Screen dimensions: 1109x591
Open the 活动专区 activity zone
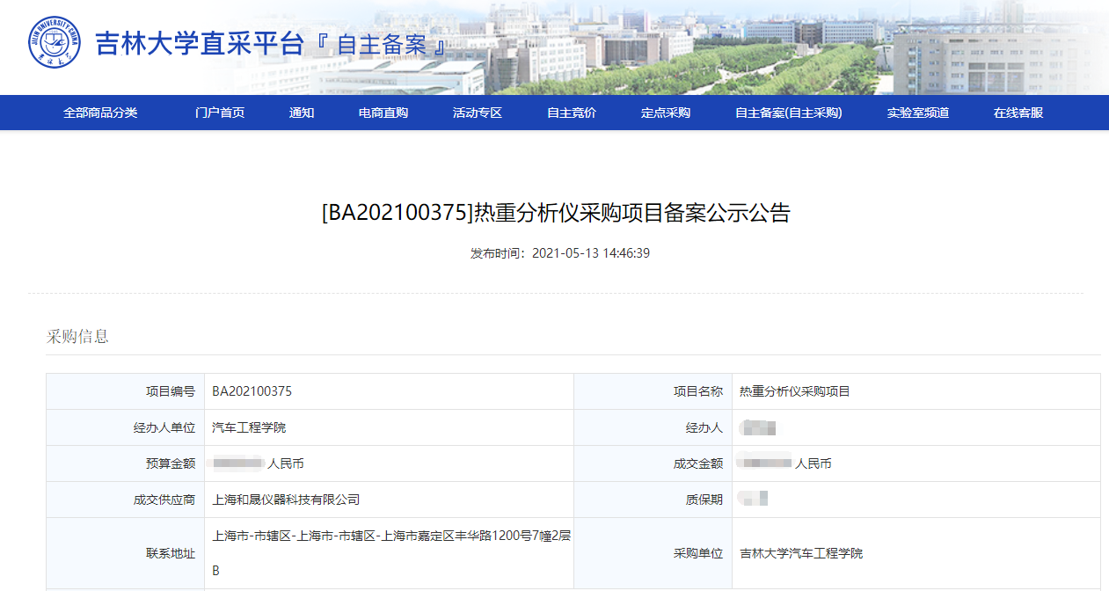pos(476,112)
